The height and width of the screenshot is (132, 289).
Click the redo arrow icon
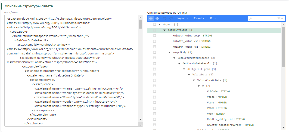coord(171,19)
